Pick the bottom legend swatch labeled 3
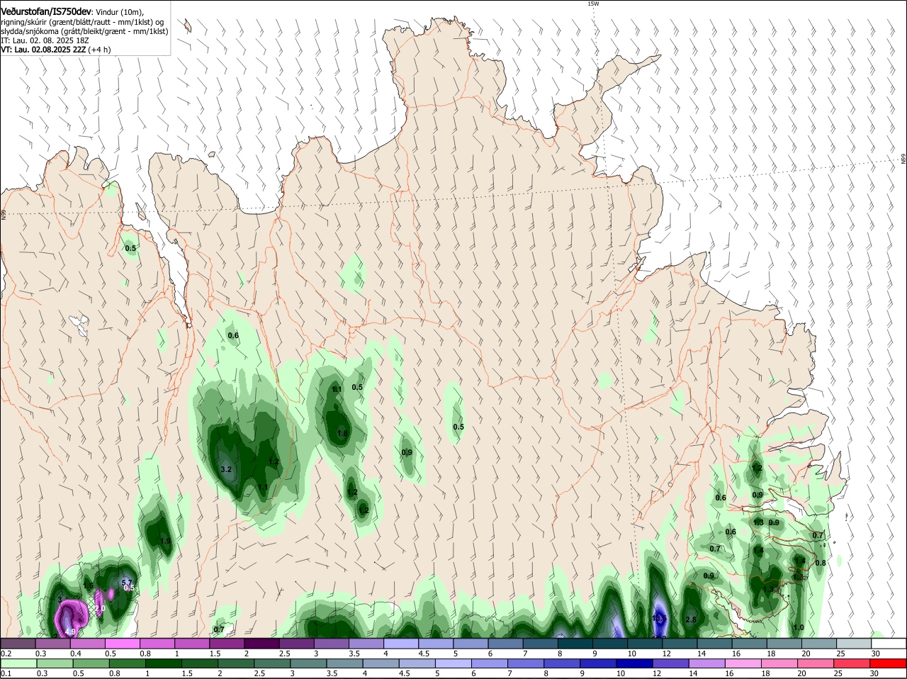The height and width of the screenshot is (679, 907). point(309,663)
